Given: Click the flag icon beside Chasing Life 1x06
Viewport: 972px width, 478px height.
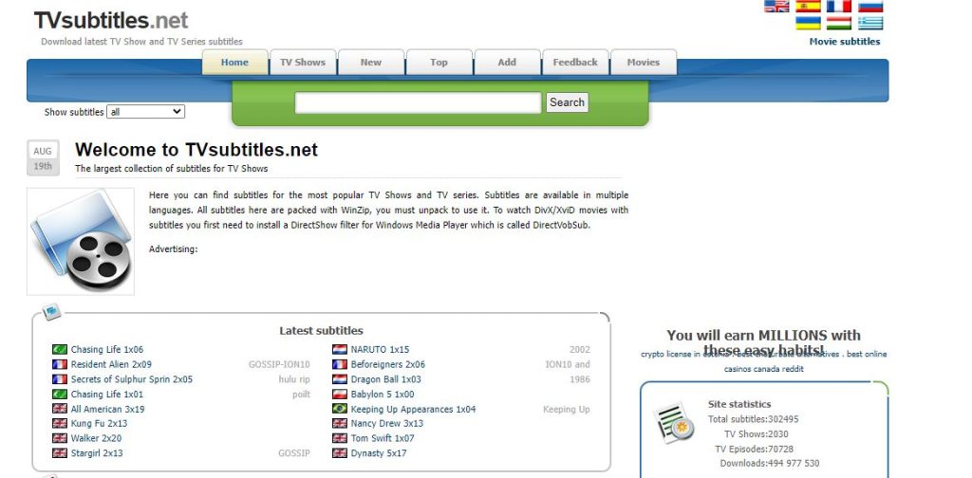Looking at the screenshot, I should [x=60, y=349].
